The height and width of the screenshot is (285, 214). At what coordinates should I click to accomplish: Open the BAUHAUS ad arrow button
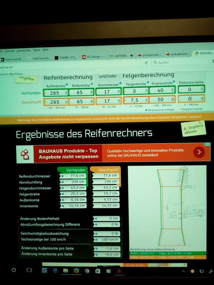[x=199, y=152]
